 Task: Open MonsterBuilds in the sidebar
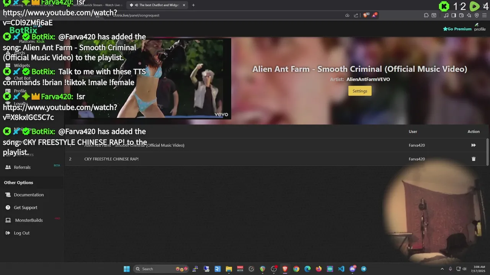29,220
